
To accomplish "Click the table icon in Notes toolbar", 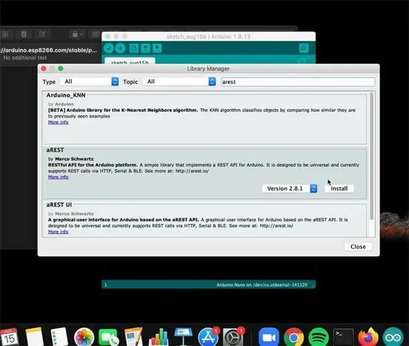I will click(96, 34).
